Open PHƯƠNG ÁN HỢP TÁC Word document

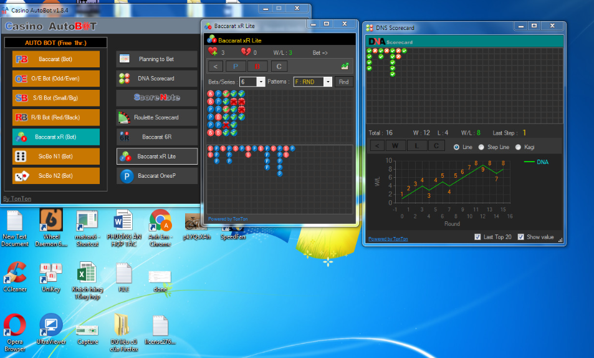(124, 228)
